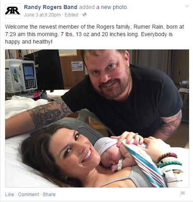Click the RR band logo avatar

[x=13, y=11]
